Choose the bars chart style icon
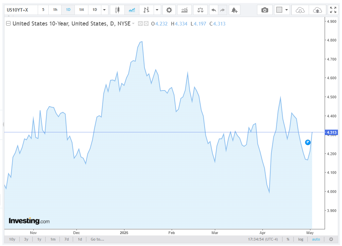The width and height of the screenshot is (342, 246). pyautogui.click(x=147, y=10)
